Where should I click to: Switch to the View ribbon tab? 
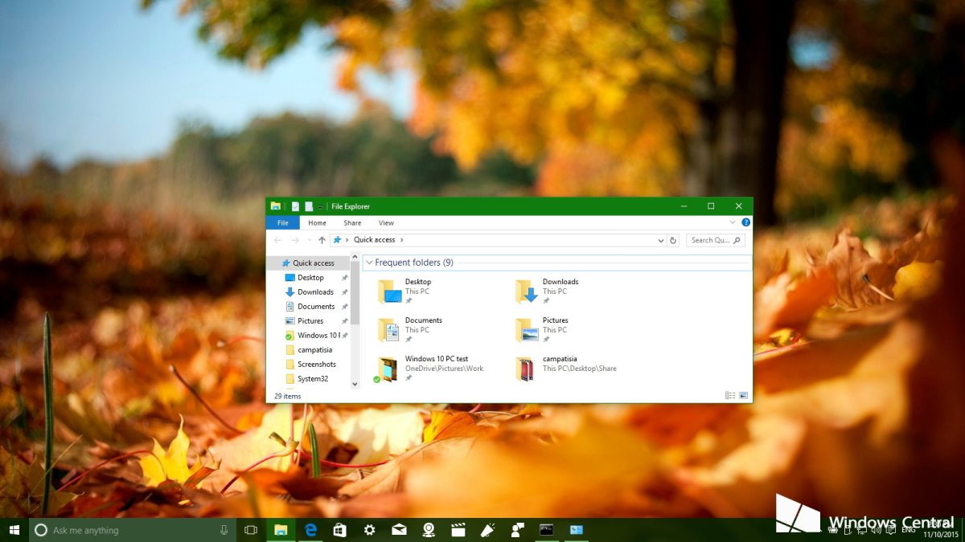click(x=386, y=222)
